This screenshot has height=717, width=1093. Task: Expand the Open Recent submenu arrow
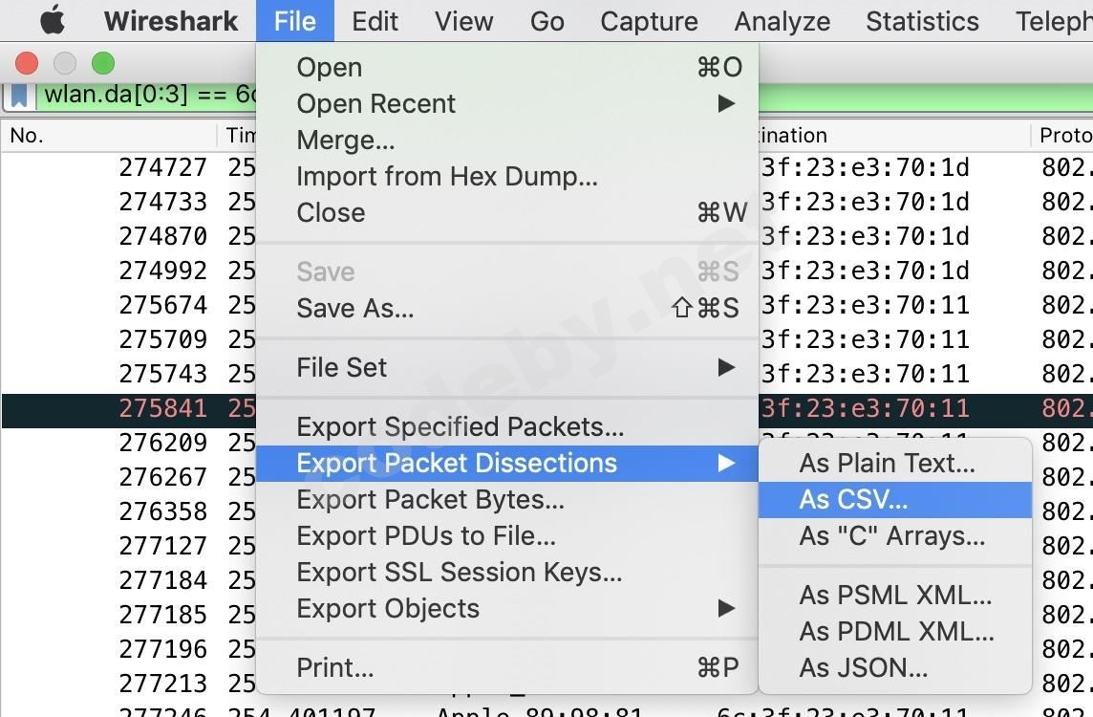pos(726,103)
